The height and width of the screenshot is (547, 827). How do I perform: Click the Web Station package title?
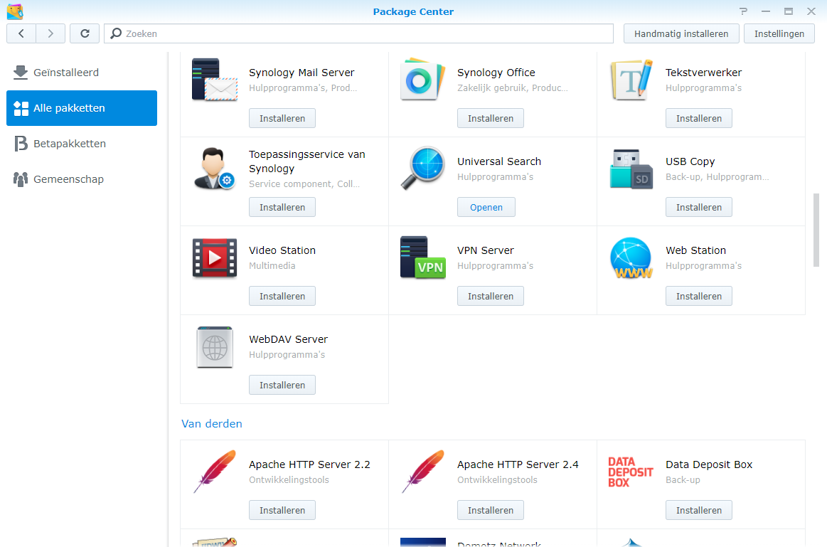695,250
